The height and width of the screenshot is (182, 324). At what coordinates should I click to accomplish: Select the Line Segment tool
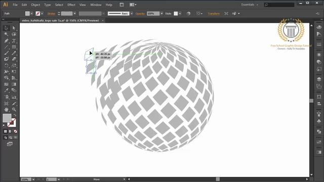tap(6, 47)
